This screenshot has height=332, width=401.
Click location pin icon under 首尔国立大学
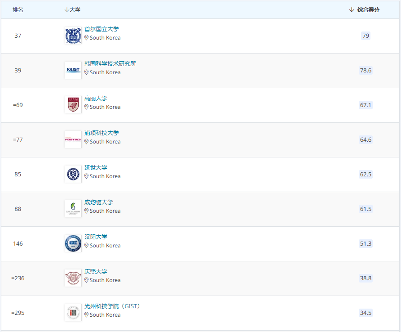pos(86,38)
